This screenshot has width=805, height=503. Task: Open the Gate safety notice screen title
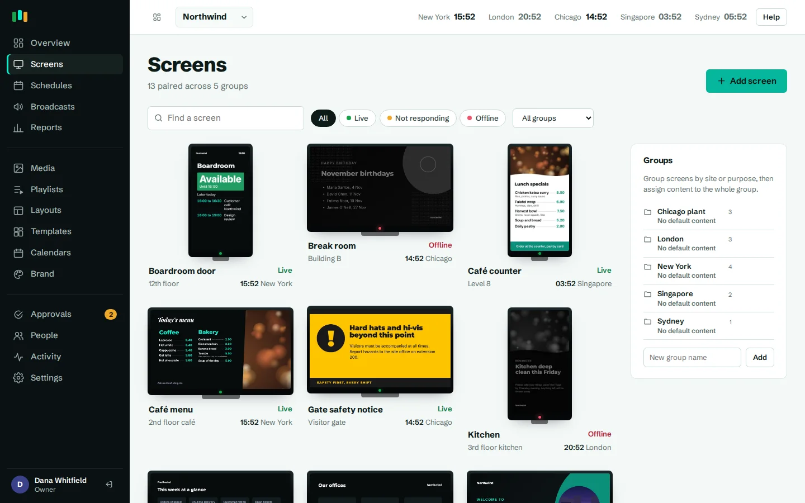click(345, 410)
